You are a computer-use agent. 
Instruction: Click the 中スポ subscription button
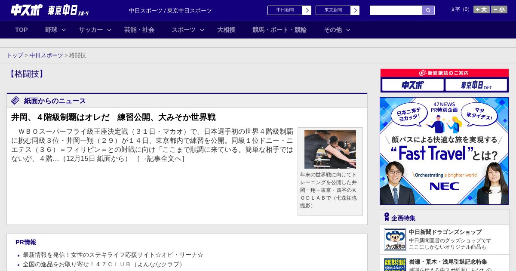413,85
